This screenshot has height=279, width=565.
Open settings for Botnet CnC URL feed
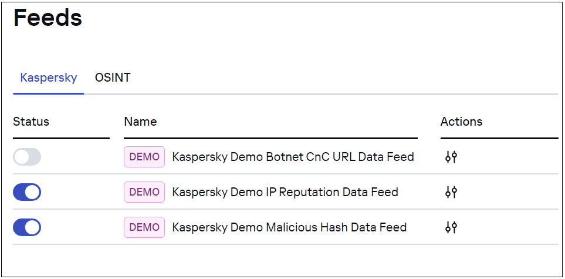[451, 157]
